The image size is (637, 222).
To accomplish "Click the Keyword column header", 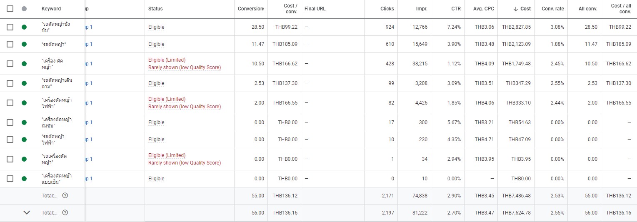I will tap(51, 9).
